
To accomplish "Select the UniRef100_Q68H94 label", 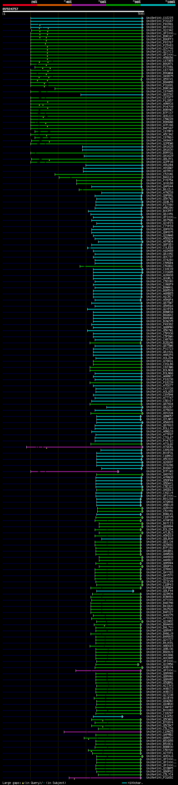I will [x=160, y=526].
